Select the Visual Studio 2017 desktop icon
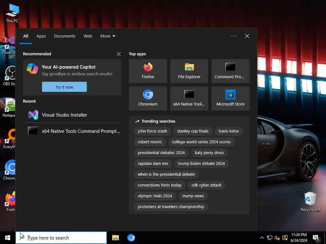The height and width of the screenshot is (244, 326). [x=8, y=48]
